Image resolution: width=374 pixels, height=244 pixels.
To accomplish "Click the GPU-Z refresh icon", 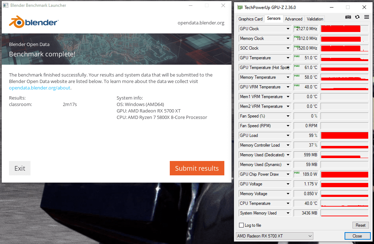I will coord(357,17).
